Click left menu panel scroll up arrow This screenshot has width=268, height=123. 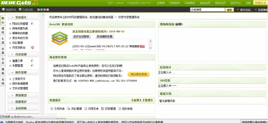(x=43, y=15)
